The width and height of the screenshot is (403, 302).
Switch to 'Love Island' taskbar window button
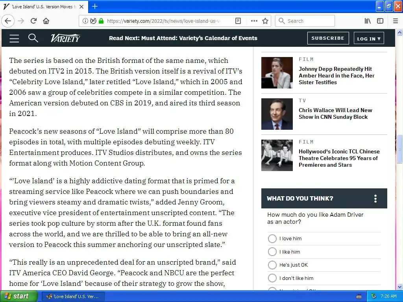coord(73,296)
